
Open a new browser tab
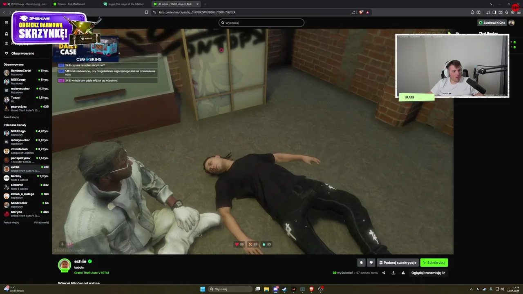tap(205, 4)
